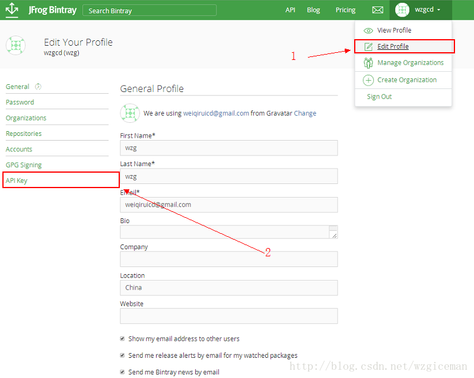The height and width of the screenshot is (378, 474).
Task: Toggle Show my email address to other users
Action: coord(122,339)
